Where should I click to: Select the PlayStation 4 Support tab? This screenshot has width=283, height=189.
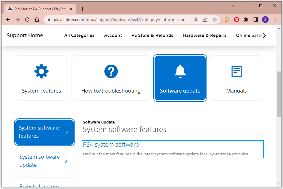coord(40,9)
